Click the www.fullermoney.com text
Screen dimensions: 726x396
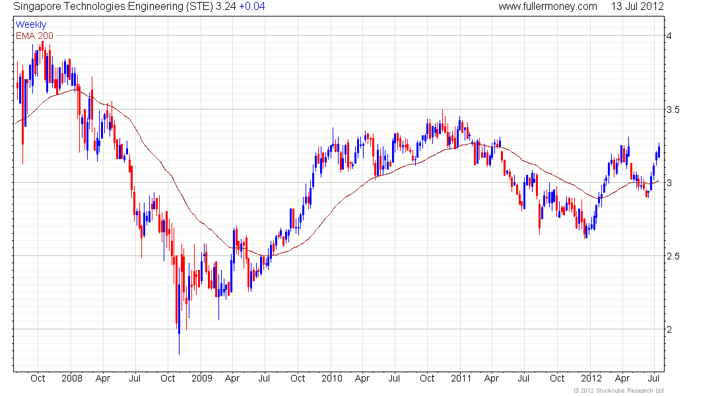[548, 7]
